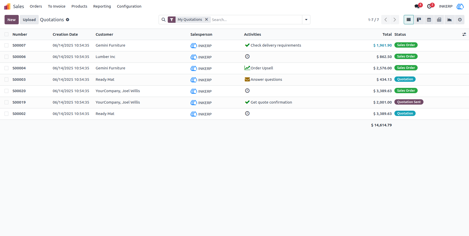The width and height of the screenshot is (469, 236).
Task: Tick checkbox for order S00003
Action: point(7,80)
